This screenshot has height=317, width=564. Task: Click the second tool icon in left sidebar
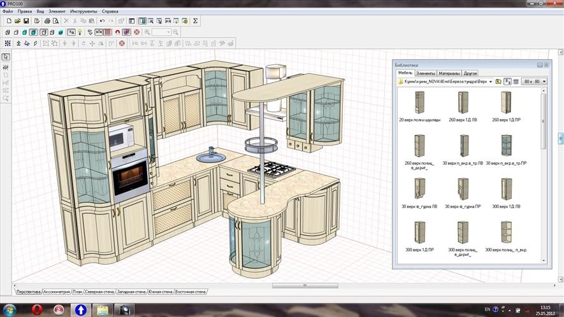pos(6,67)
